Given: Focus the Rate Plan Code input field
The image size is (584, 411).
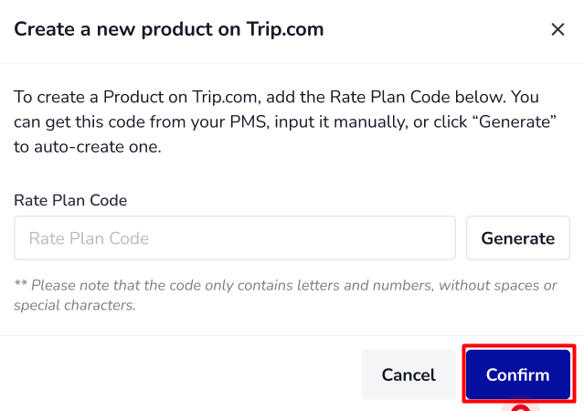Looking at the screenshot, I should [235, 238].
